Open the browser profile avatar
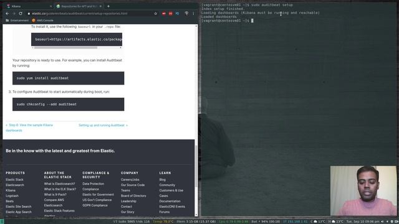The image size is (399, 224). [x=186, y=14]
